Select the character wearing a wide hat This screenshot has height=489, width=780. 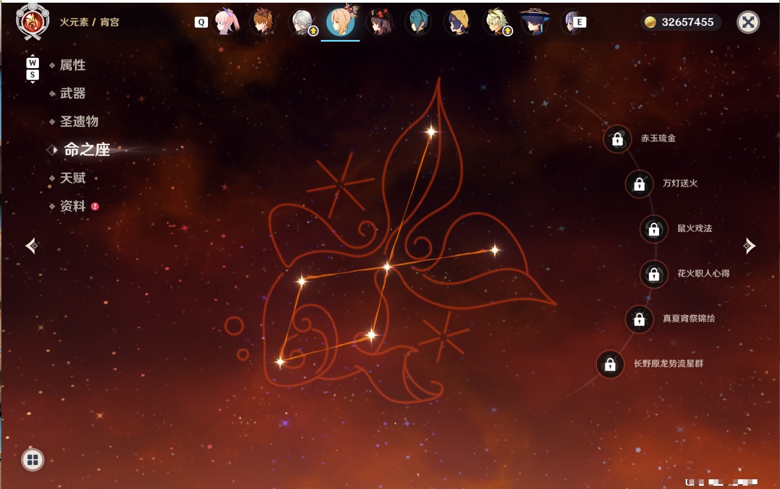[x=535, y=22]
